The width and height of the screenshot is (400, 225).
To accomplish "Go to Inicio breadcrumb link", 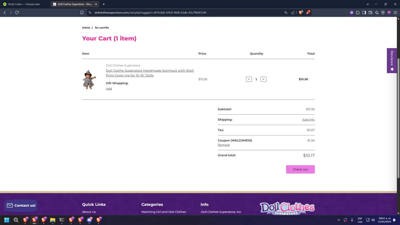I will point(86,28).
